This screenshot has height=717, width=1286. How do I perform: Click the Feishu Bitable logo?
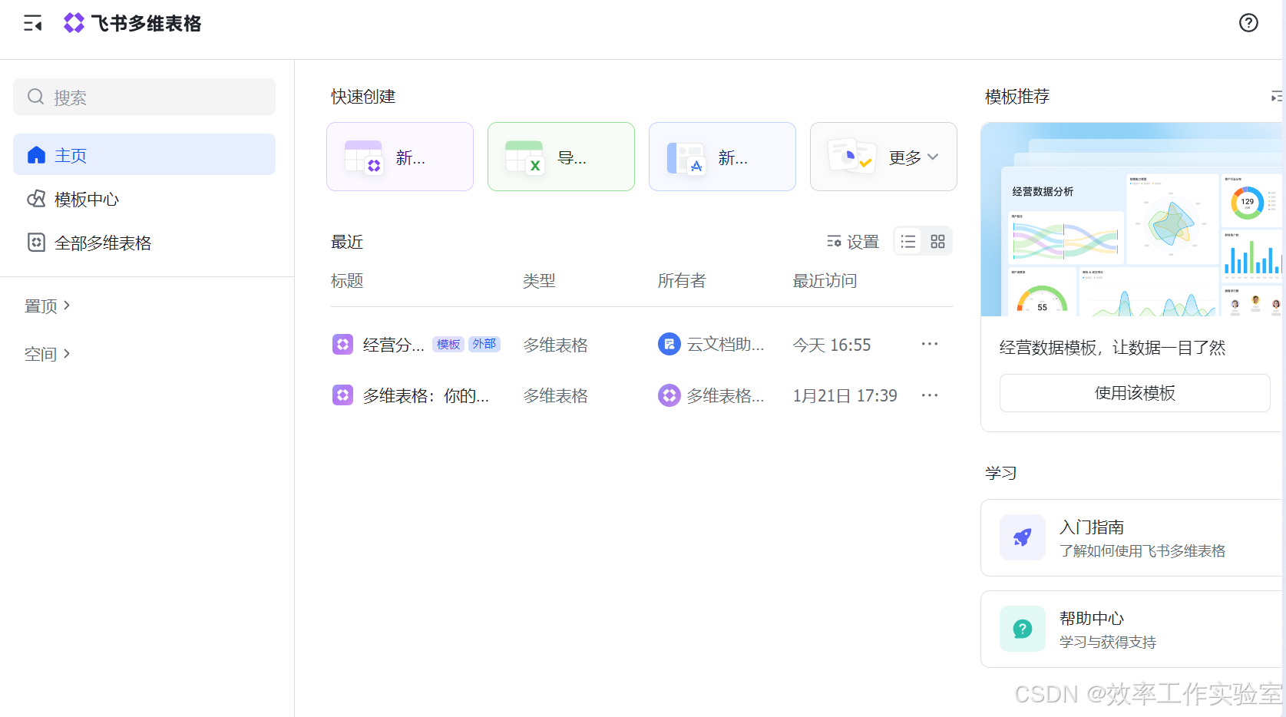132,24
